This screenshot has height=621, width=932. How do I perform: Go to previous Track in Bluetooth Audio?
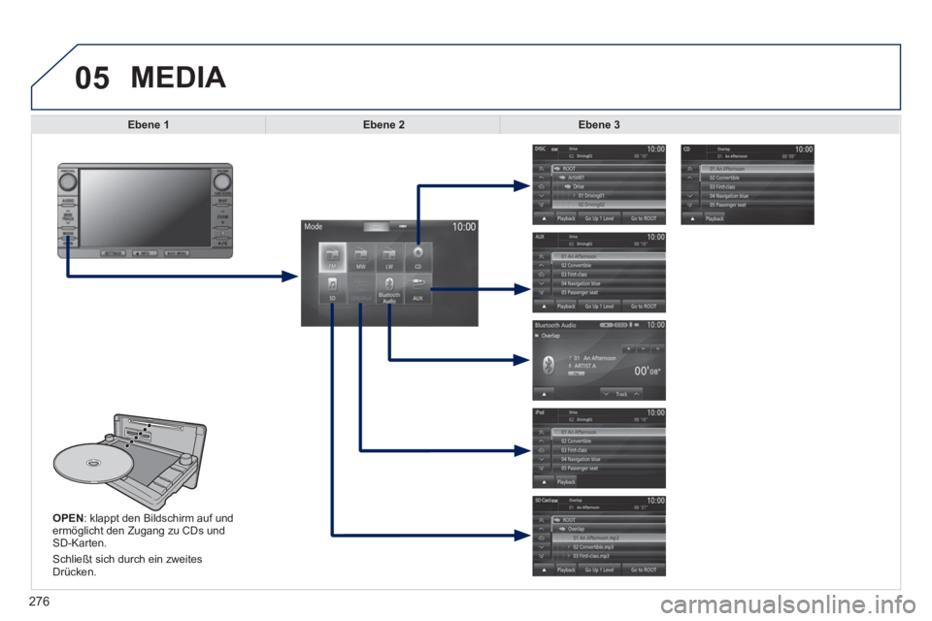click(x=606, y=394)
